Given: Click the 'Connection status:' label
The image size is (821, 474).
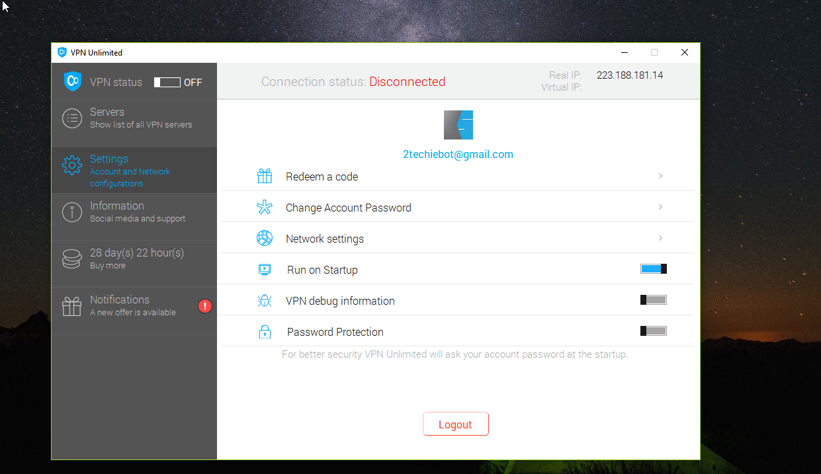Looking at the screenshot, I should (314, 82).
